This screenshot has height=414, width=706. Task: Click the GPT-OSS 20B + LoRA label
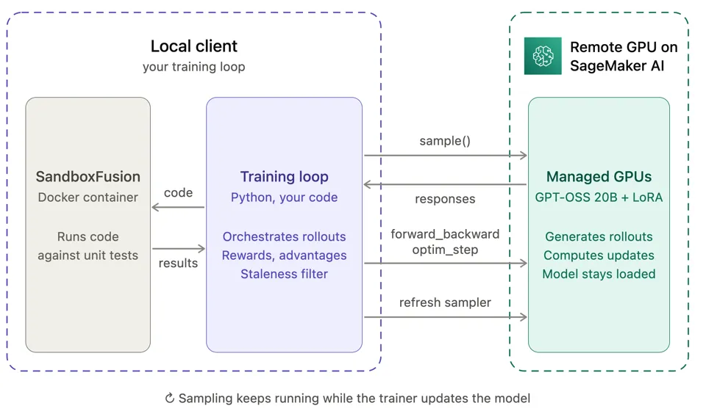(599, 197)
